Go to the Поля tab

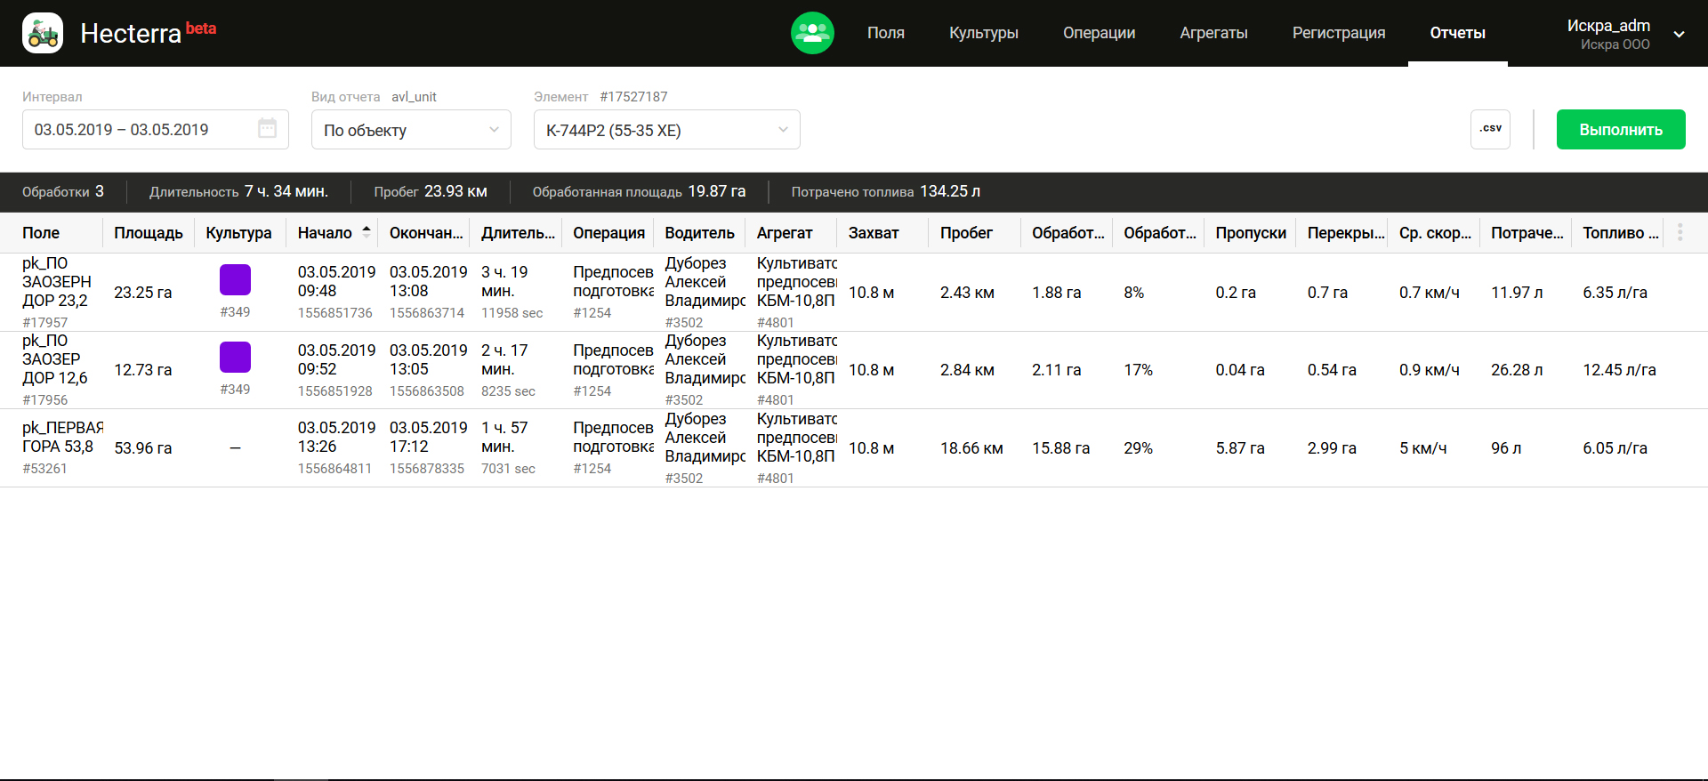(x=885, y=33)
